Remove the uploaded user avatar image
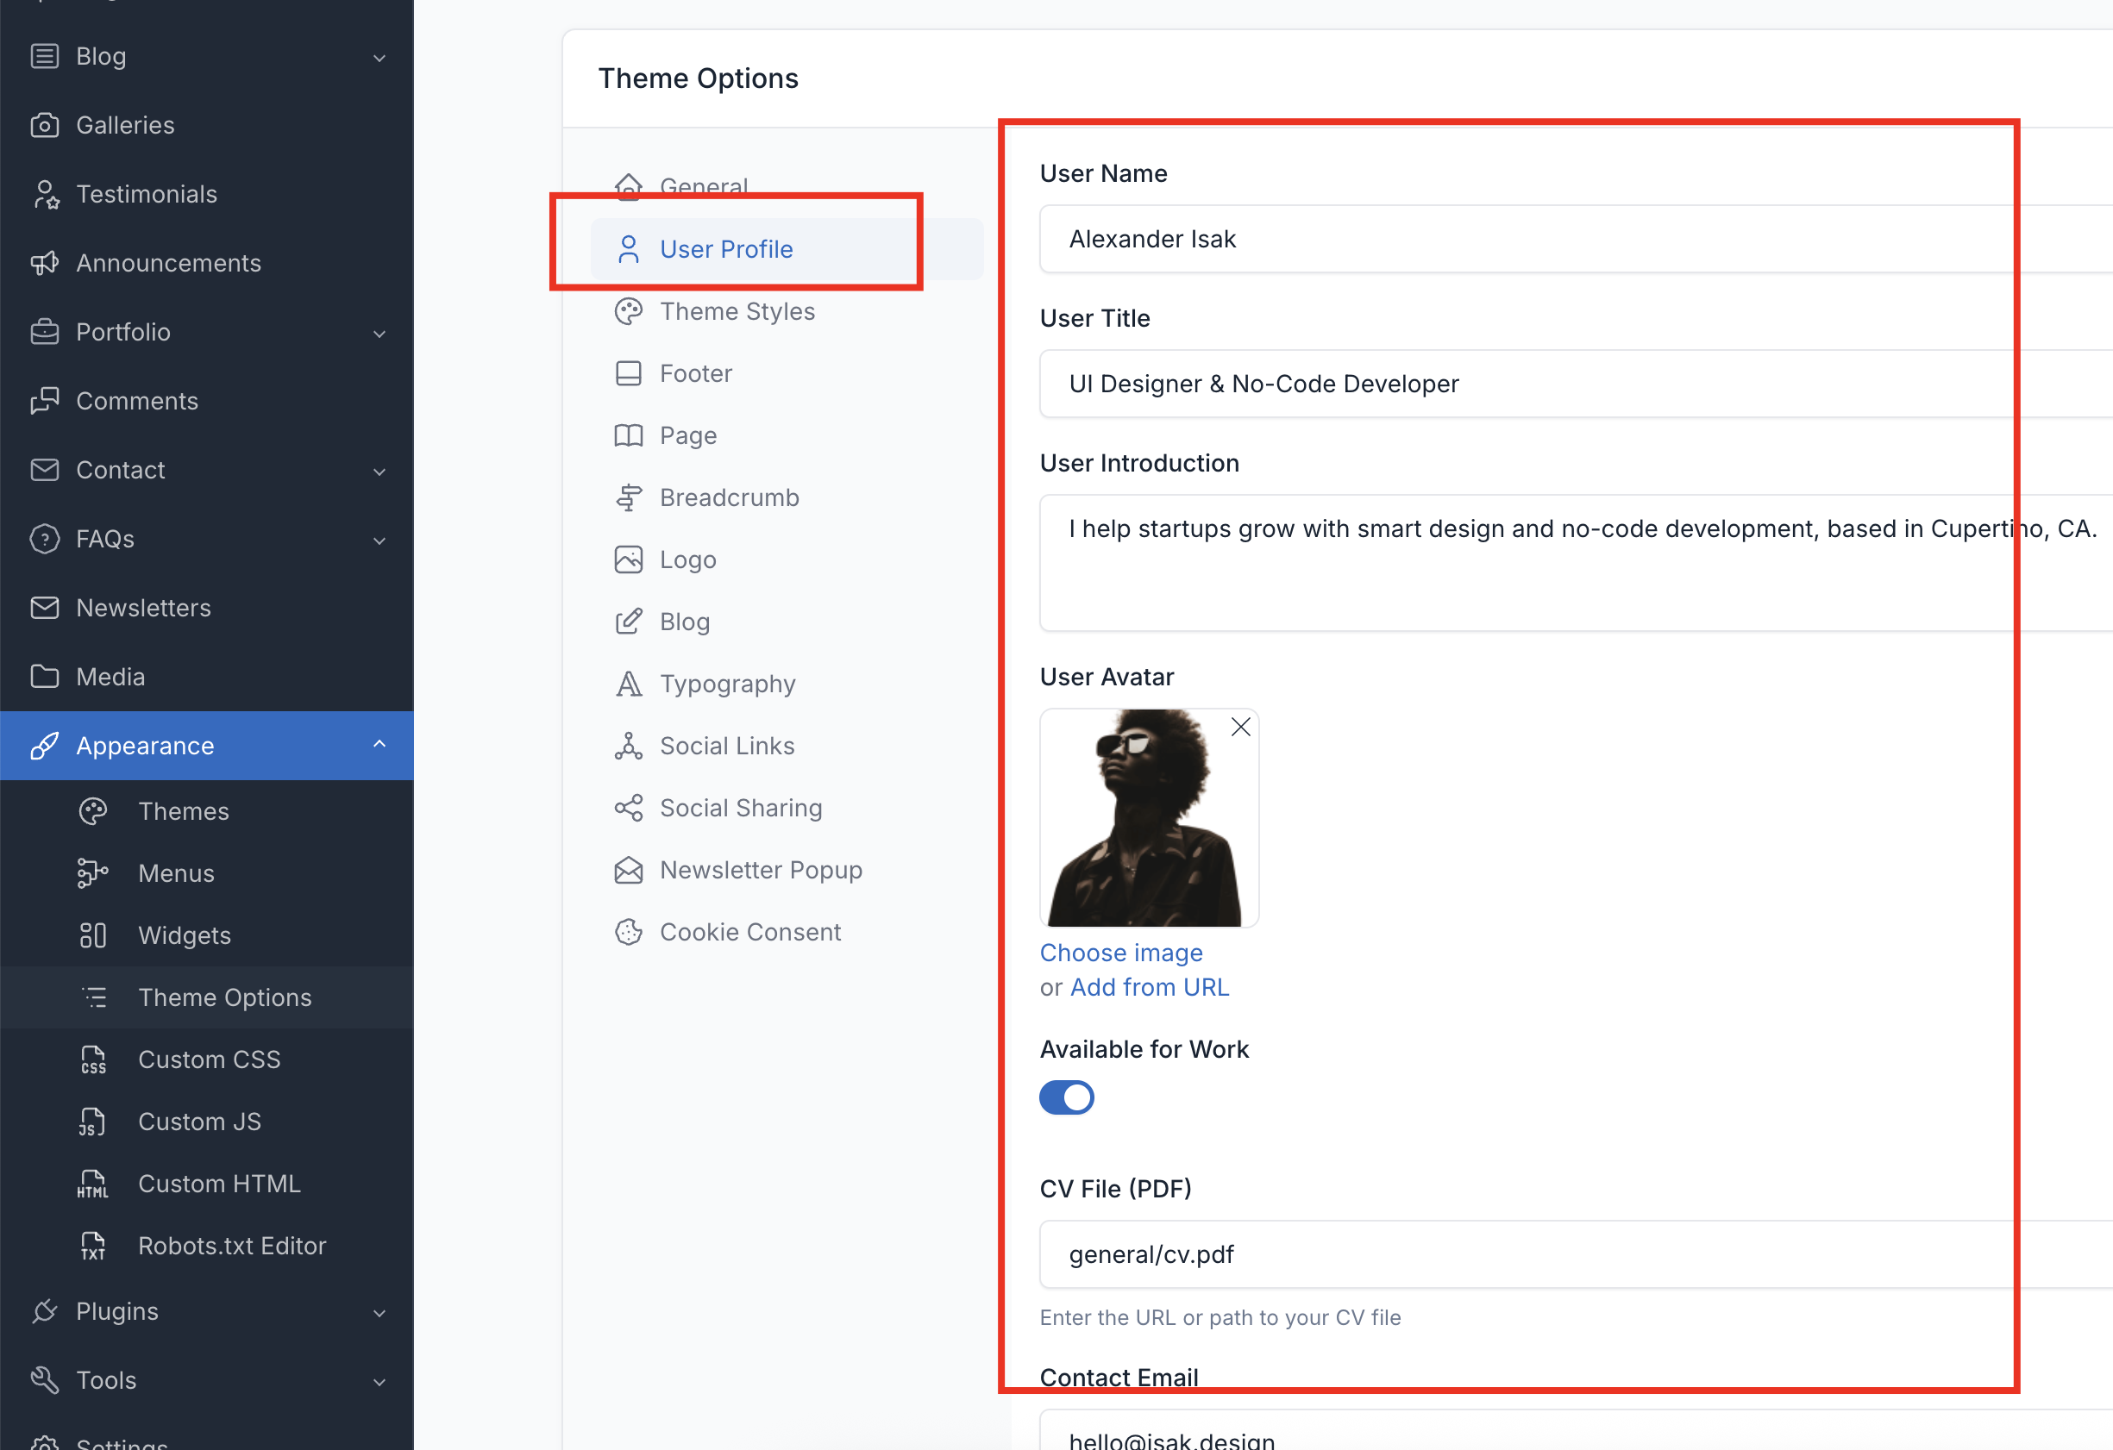This screenshot has height=1450, width=2113. [1240, 727]
